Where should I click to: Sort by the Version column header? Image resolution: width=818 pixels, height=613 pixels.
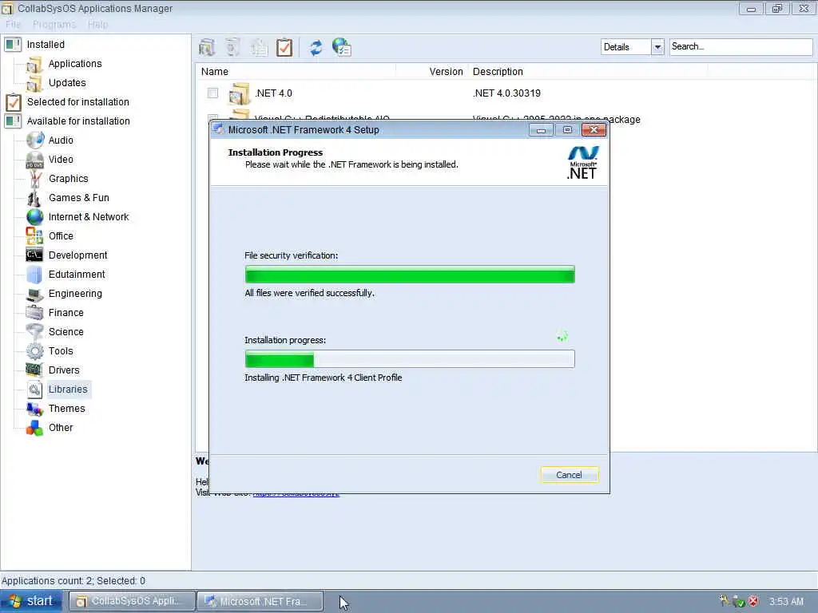click(446, 71)
